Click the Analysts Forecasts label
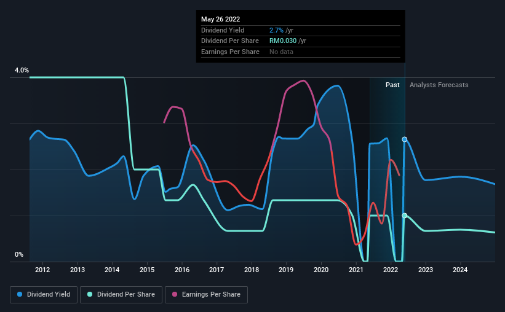The width and height of the screenshot is (505, 312). [439, 85]
